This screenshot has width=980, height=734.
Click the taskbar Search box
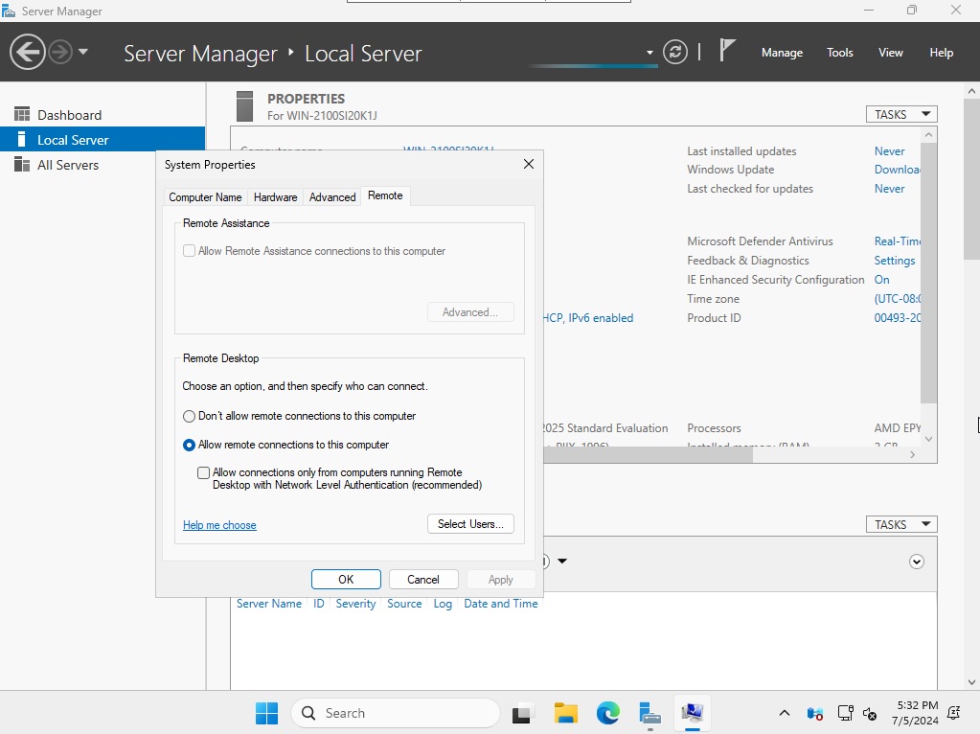[395, 713]
